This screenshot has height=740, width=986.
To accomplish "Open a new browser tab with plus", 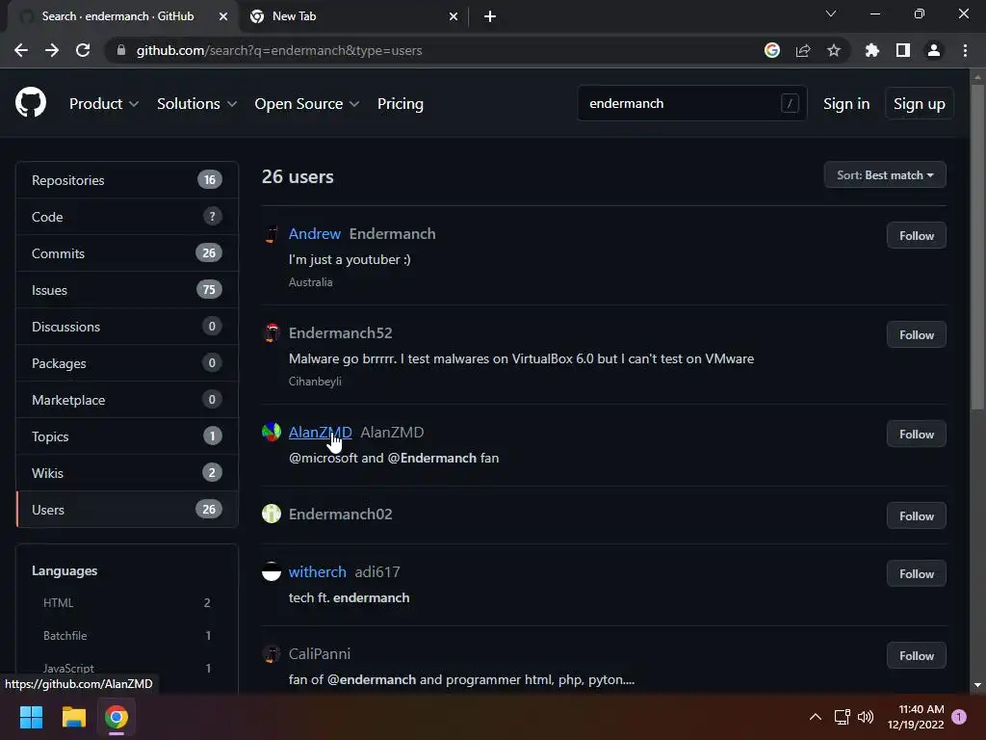I will coord(490,17).
